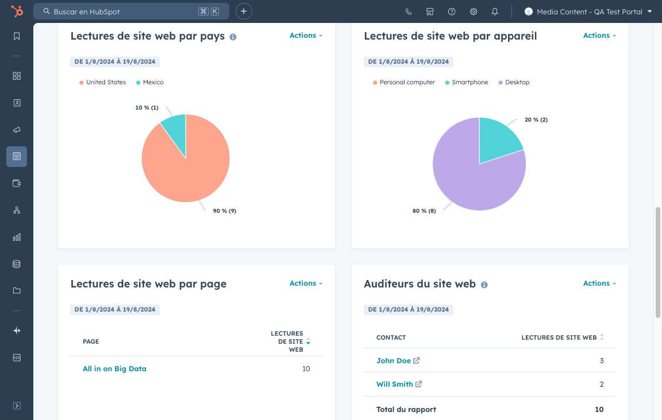Expand Actions menu for par appareil report
Image resolution: width=662 pixels, height=420 pixels.
(x=599, y=36)
